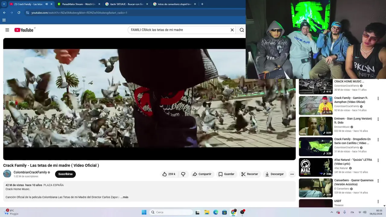This screenshot has width=386, height=217.
Task: Dislike the video with thumbs-down
Action: (x=183, y=174)
